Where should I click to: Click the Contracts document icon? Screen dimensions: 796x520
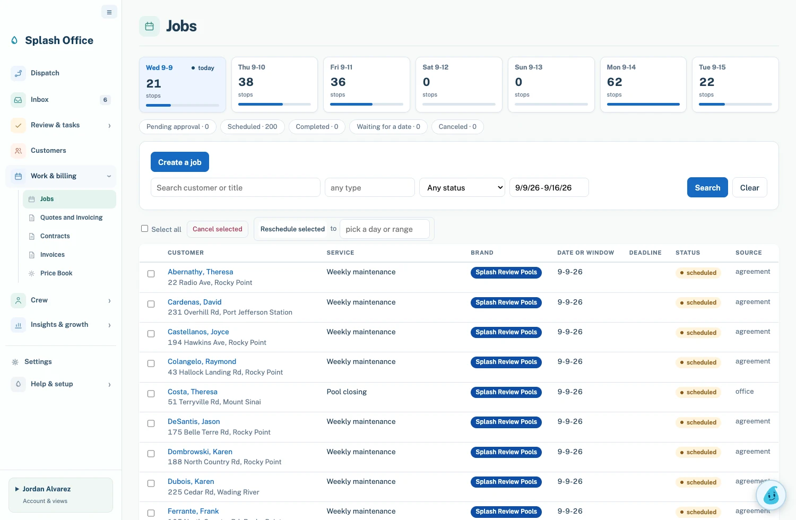click(31, 236)
